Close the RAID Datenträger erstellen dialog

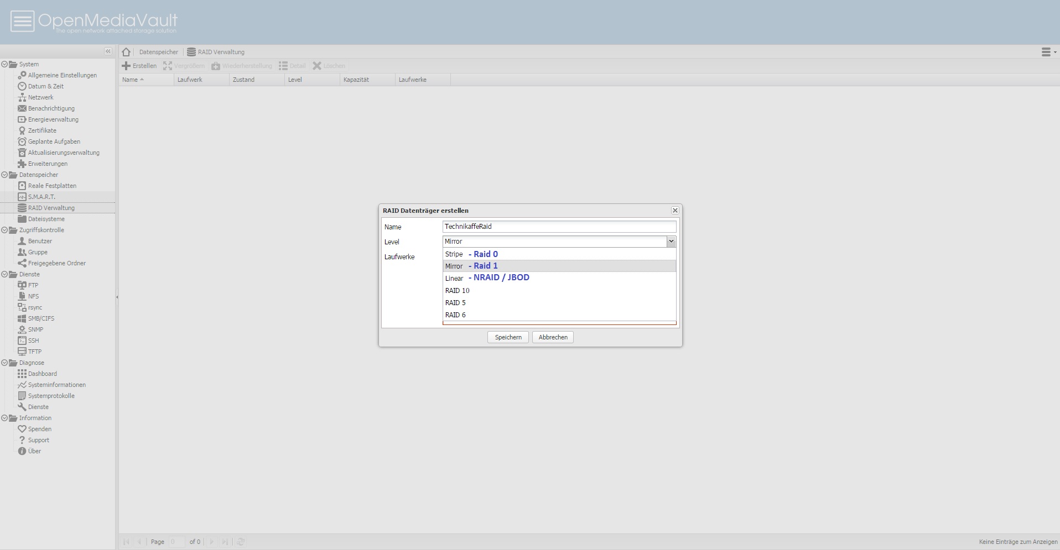tap(675, 211)
